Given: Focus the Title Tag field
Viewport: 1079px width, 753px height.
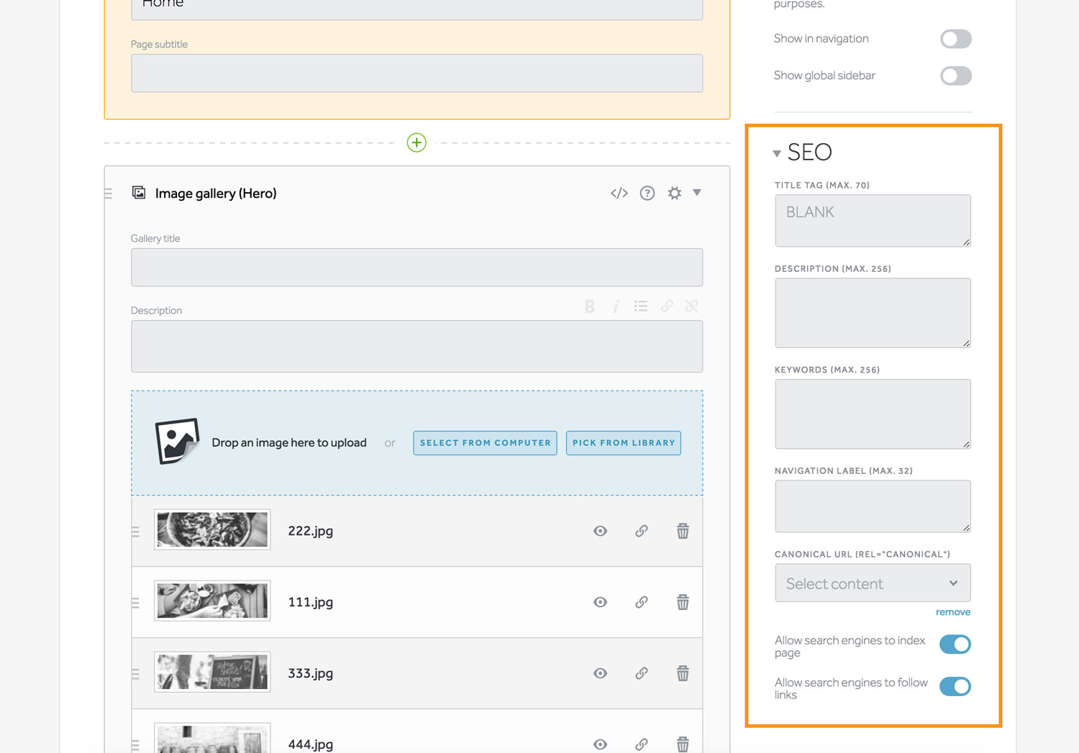Looking at the screenshot, I should pyautogui.click(x=873, y=221).
